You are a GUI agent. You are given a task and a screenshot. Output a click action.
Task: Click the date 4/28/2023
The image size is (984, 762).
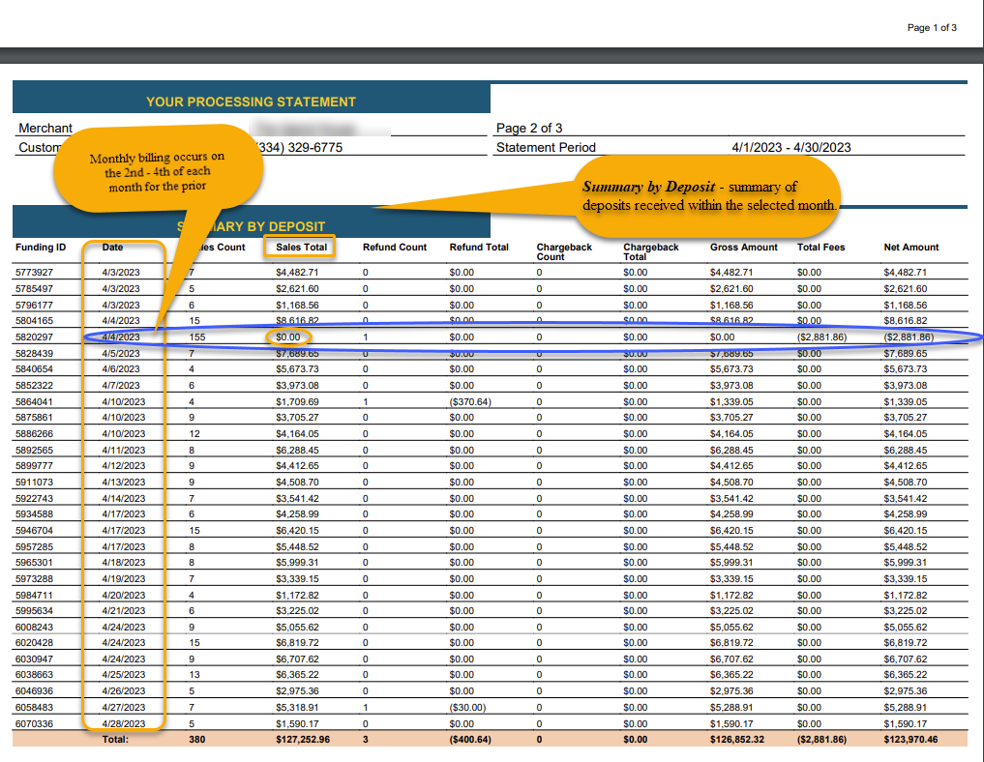click(x=124, y=723)
